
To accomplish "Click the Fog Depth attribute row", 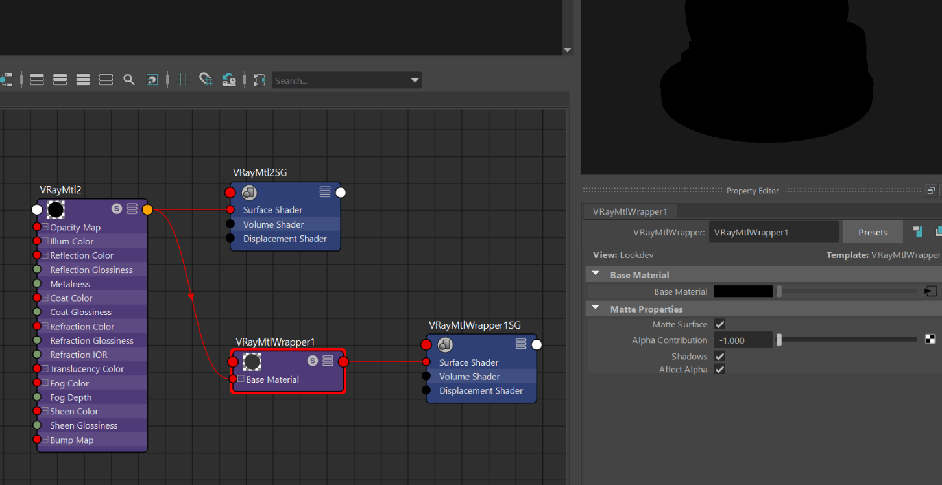I will [x=92, y=397].
